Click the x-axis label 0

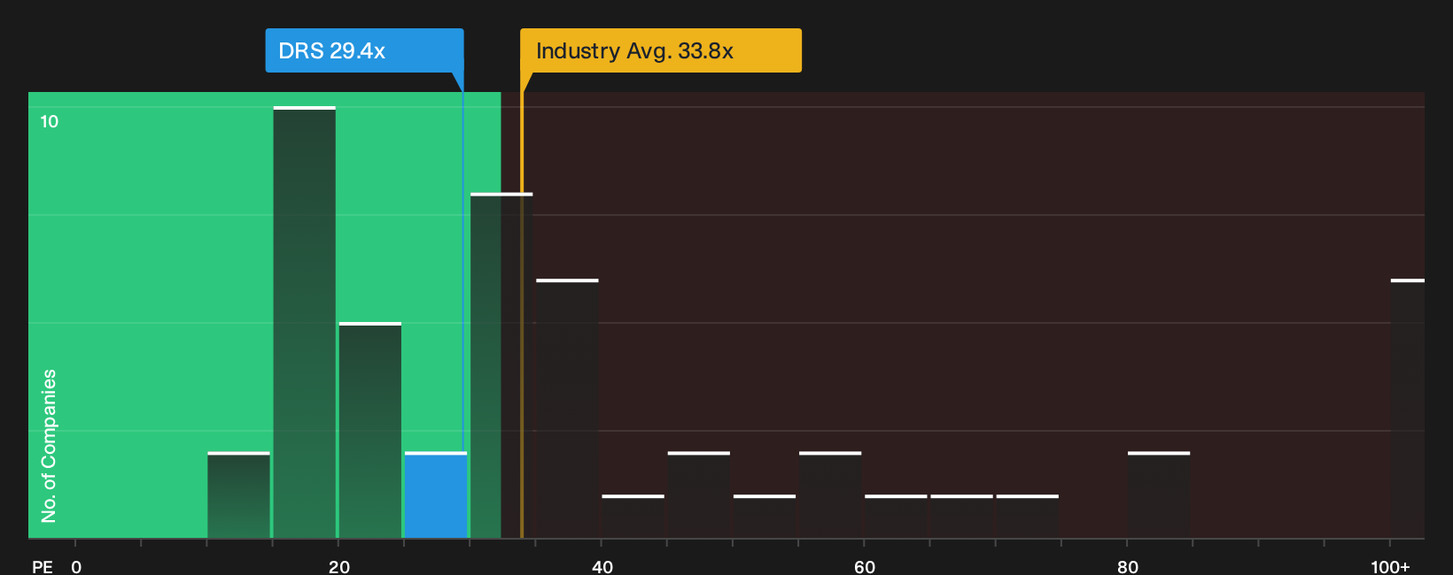point(76,566)
